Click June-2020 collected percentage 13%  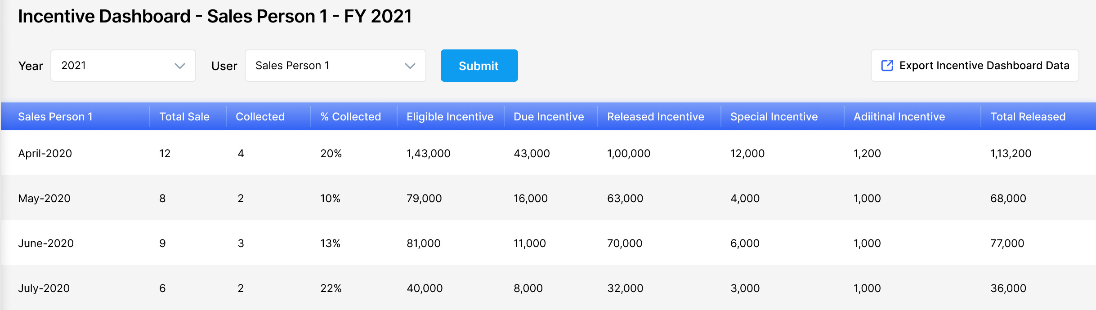coord(330,244)
